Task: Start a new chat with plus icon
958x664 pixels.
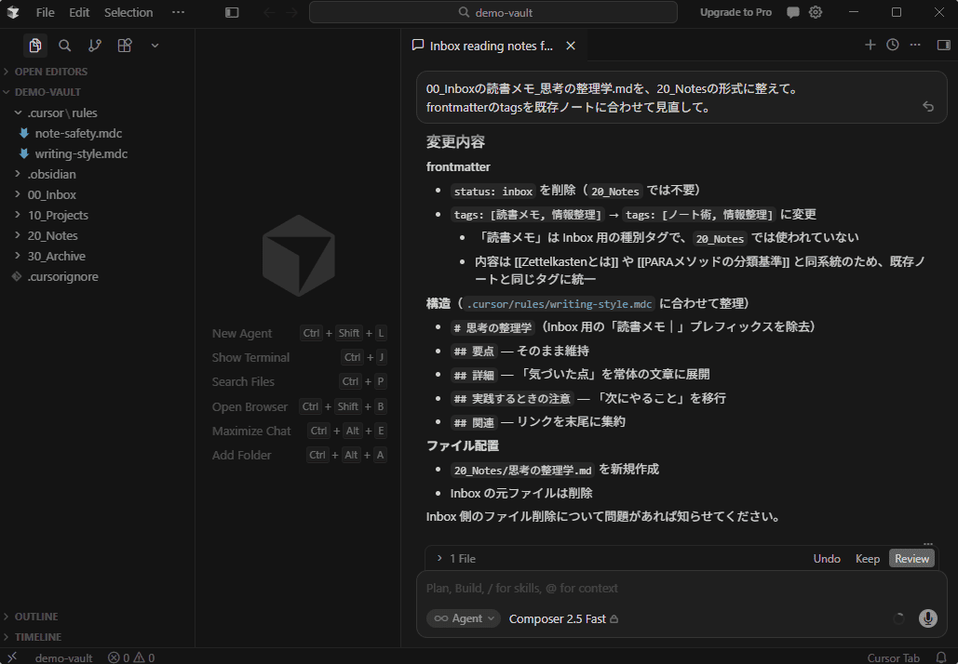Action: [x=870, y=45]
